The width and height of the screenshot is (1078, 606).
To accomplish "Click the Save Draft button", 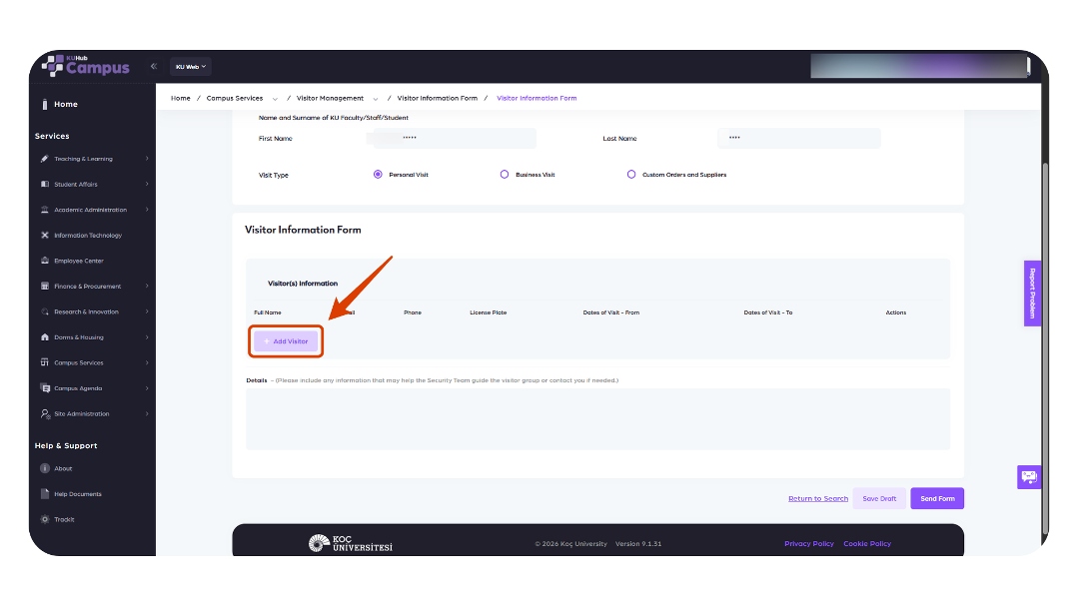I will point(879,499).
